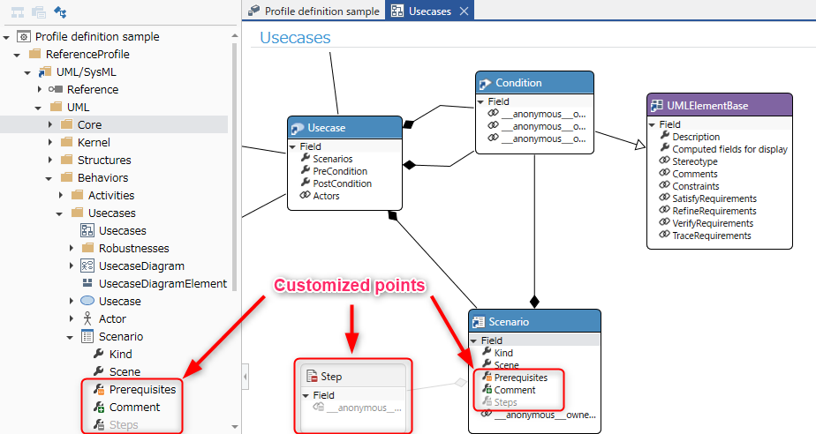Select SatisfyRequirements field
The height and width of the screenshot is (434, 816).
714,198
